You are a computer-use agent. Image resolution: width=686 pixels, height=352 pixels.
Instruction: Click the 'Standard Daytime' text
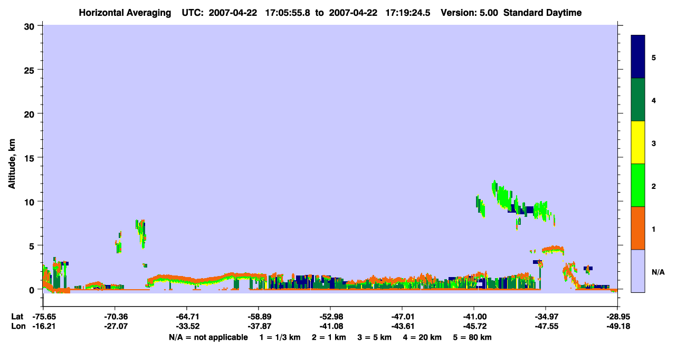click(542, 13)
